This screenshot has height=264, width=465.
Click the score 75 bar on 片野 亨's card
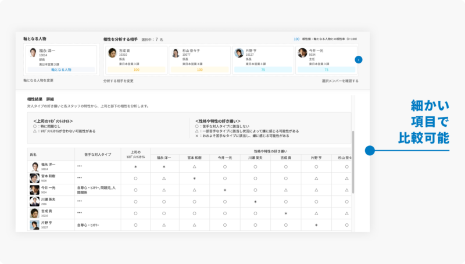click(x=263, y=69)
